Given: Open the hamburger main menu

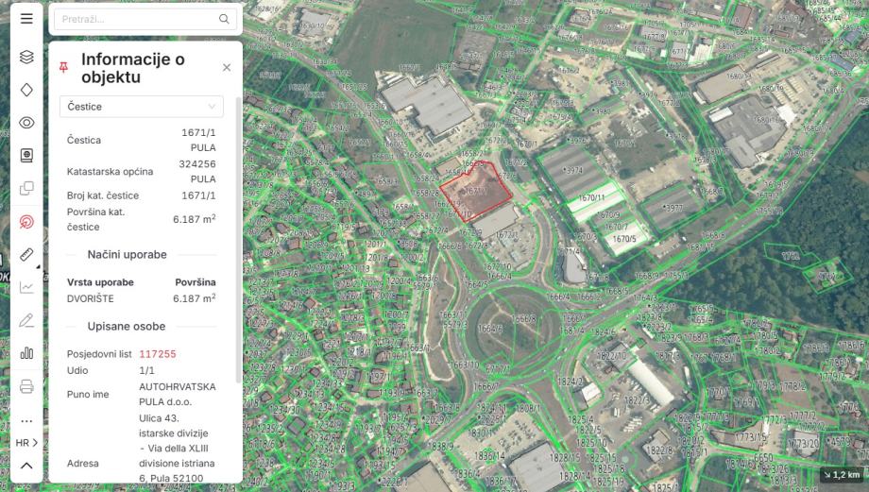Looking at the screenshot, I should [26, 19].
